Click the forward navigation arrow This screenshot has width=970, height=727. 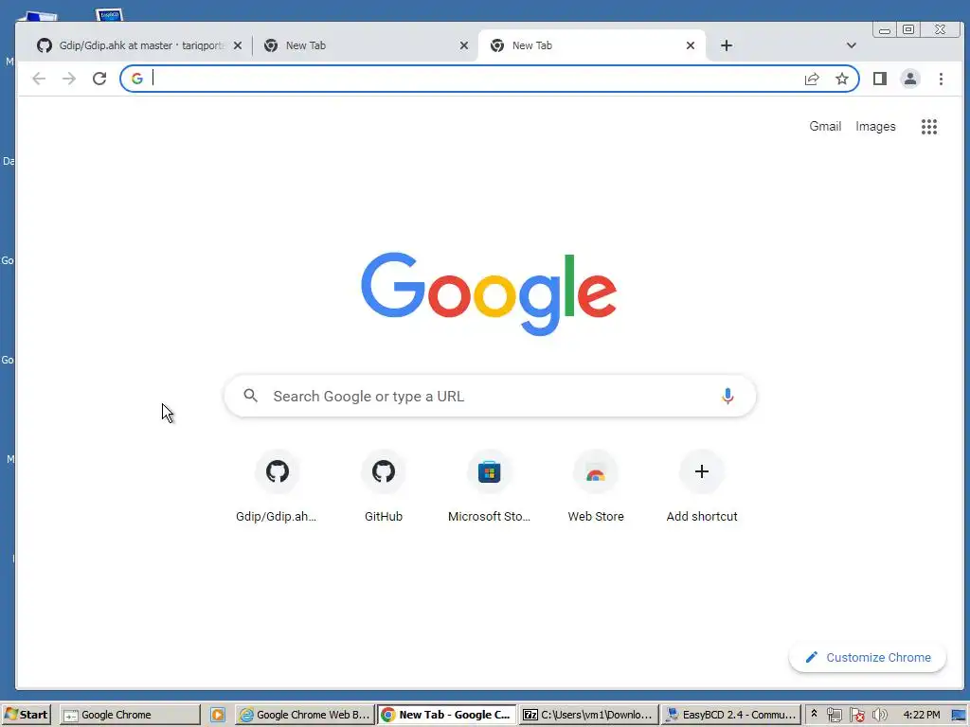(69, 79)
